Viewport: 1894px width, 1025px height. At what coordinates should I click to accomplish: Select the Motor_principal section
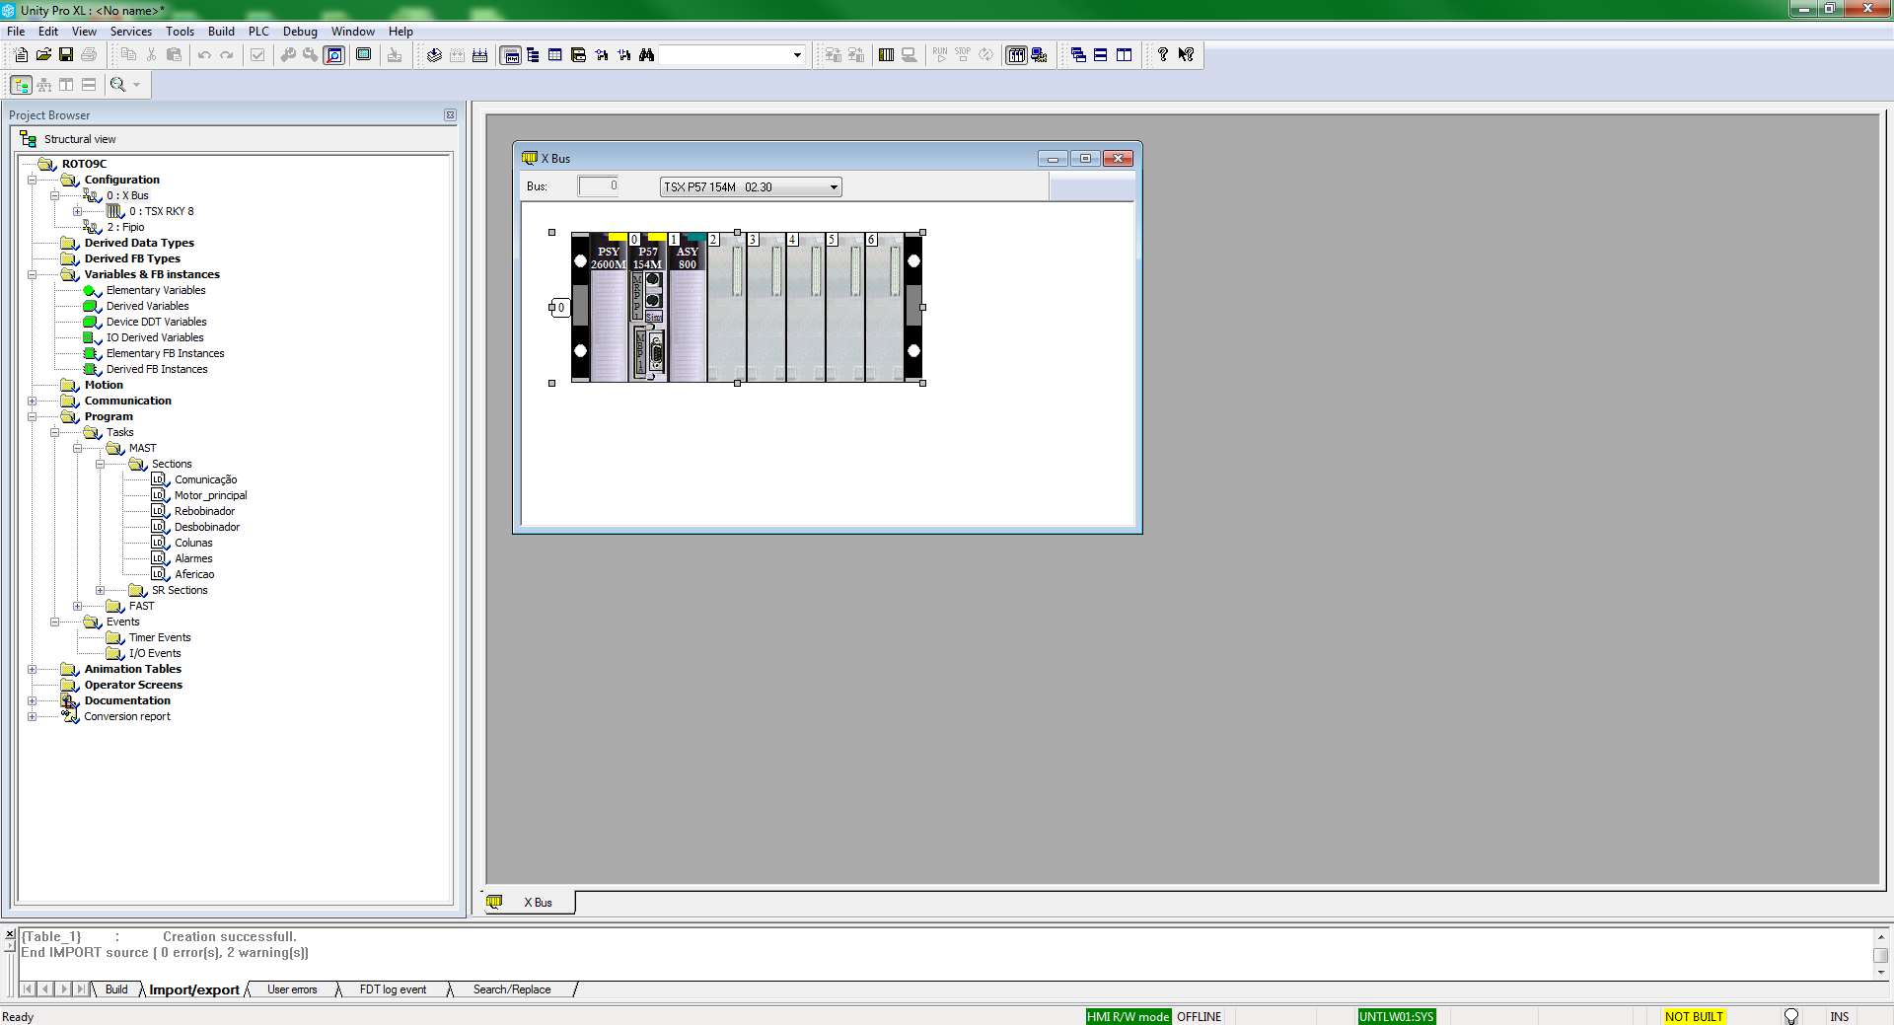pos(210,496)
